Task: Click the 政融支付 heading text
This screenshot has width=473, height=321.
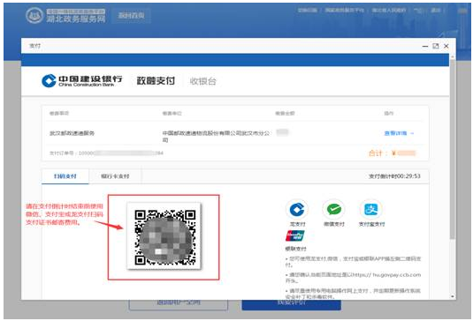Action: [x=156, y=81]
